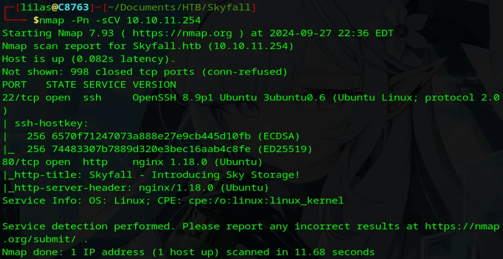The height and width of the screenshot is (259, 503).
Task: Click the 'PORT' column header
Action: coord(14,85)
